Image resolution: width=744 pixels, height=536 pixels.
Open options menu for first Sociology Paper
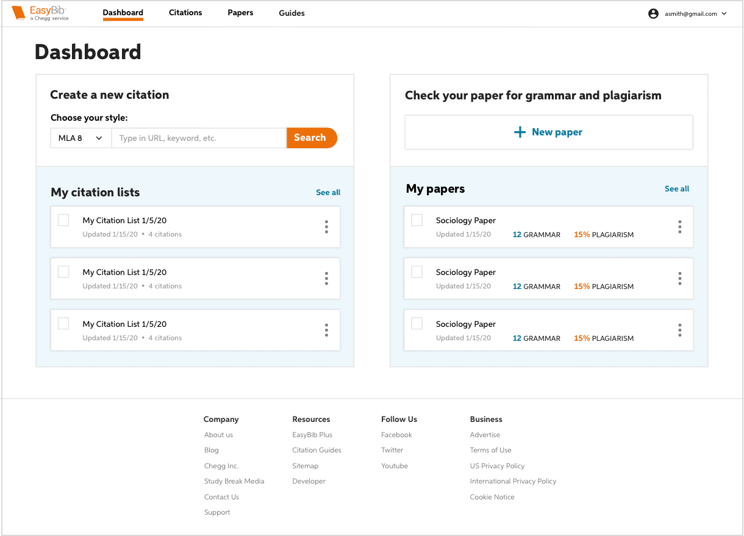(x=680, y=227)
